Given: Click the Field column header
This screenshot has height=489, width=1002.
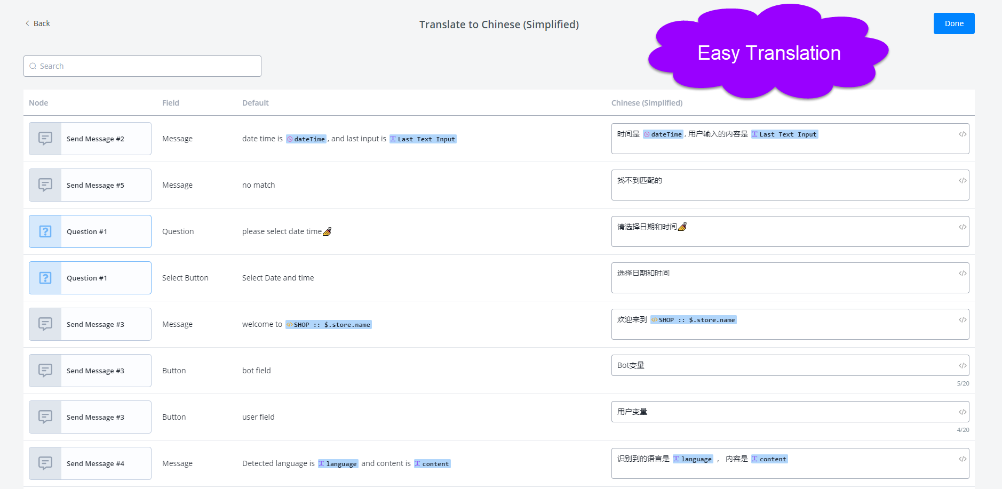Looking at the screenshot, I should pos(171,103).
